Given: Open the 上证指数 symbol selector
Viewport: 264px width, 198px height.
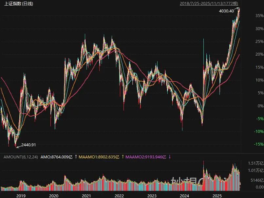Looking at the screenshot, I should click(13, 4).
